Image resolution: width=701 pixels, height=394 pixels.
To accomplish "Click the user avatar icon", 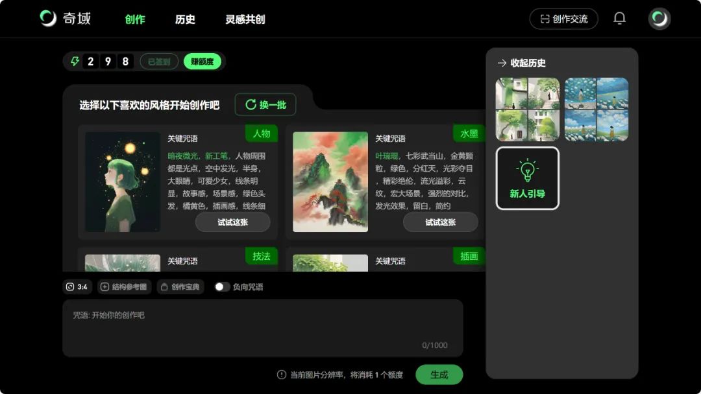I will point(658,18).
